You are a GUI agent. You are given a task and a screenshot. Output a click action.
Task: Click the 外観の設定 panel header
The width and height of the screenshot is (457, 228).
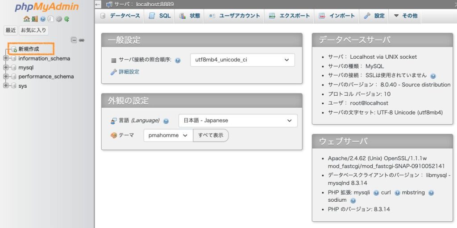(x=202, y=101)
